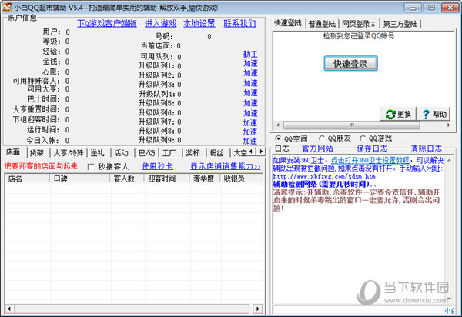Open the 活动 tab
Screen dimensions: 462x317
coord(122,153)
